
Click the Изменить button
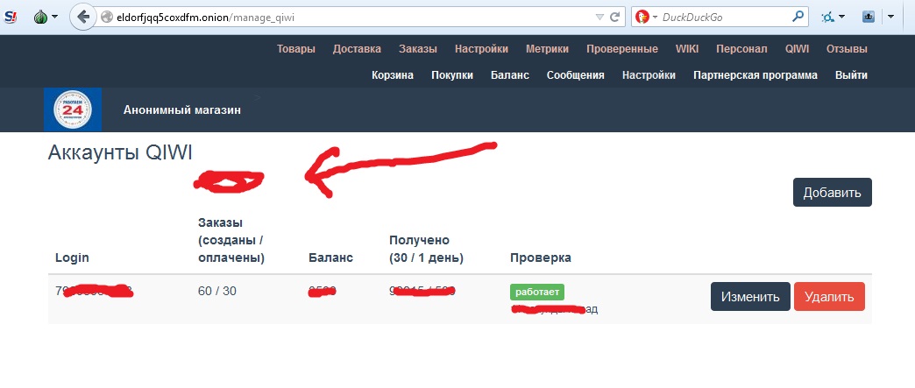750,297
